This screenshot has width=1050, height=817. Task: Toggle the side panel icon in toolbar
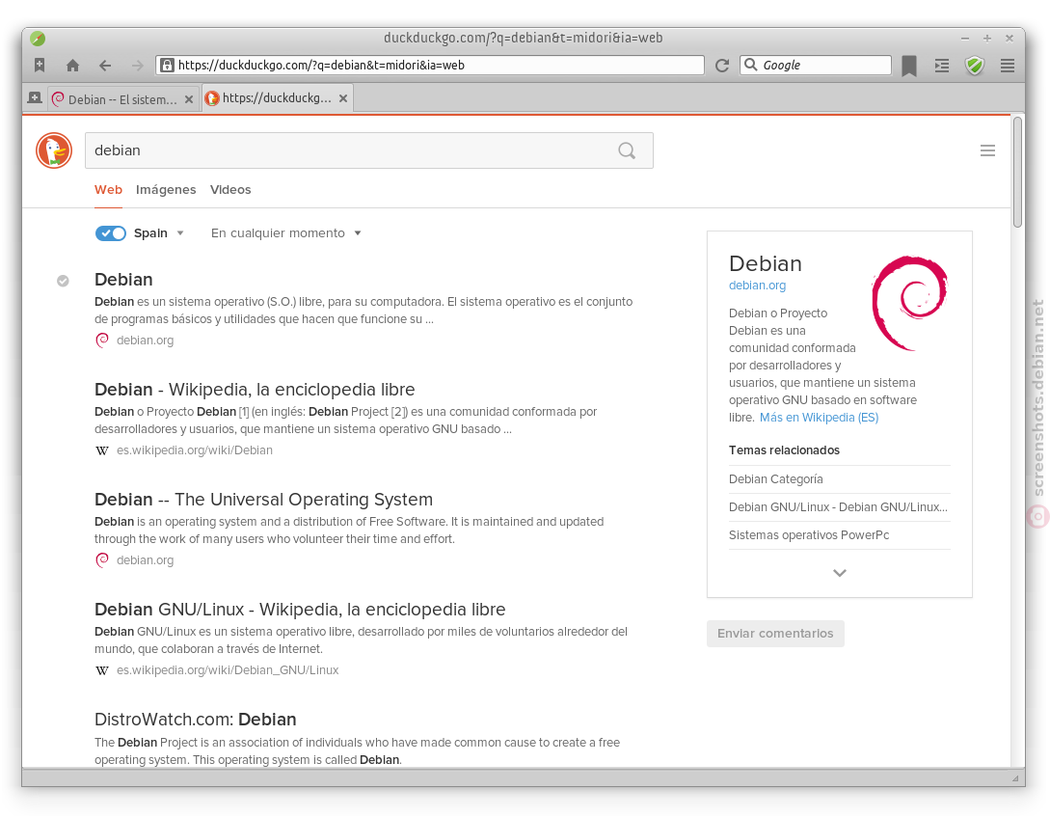click(941, 65)
